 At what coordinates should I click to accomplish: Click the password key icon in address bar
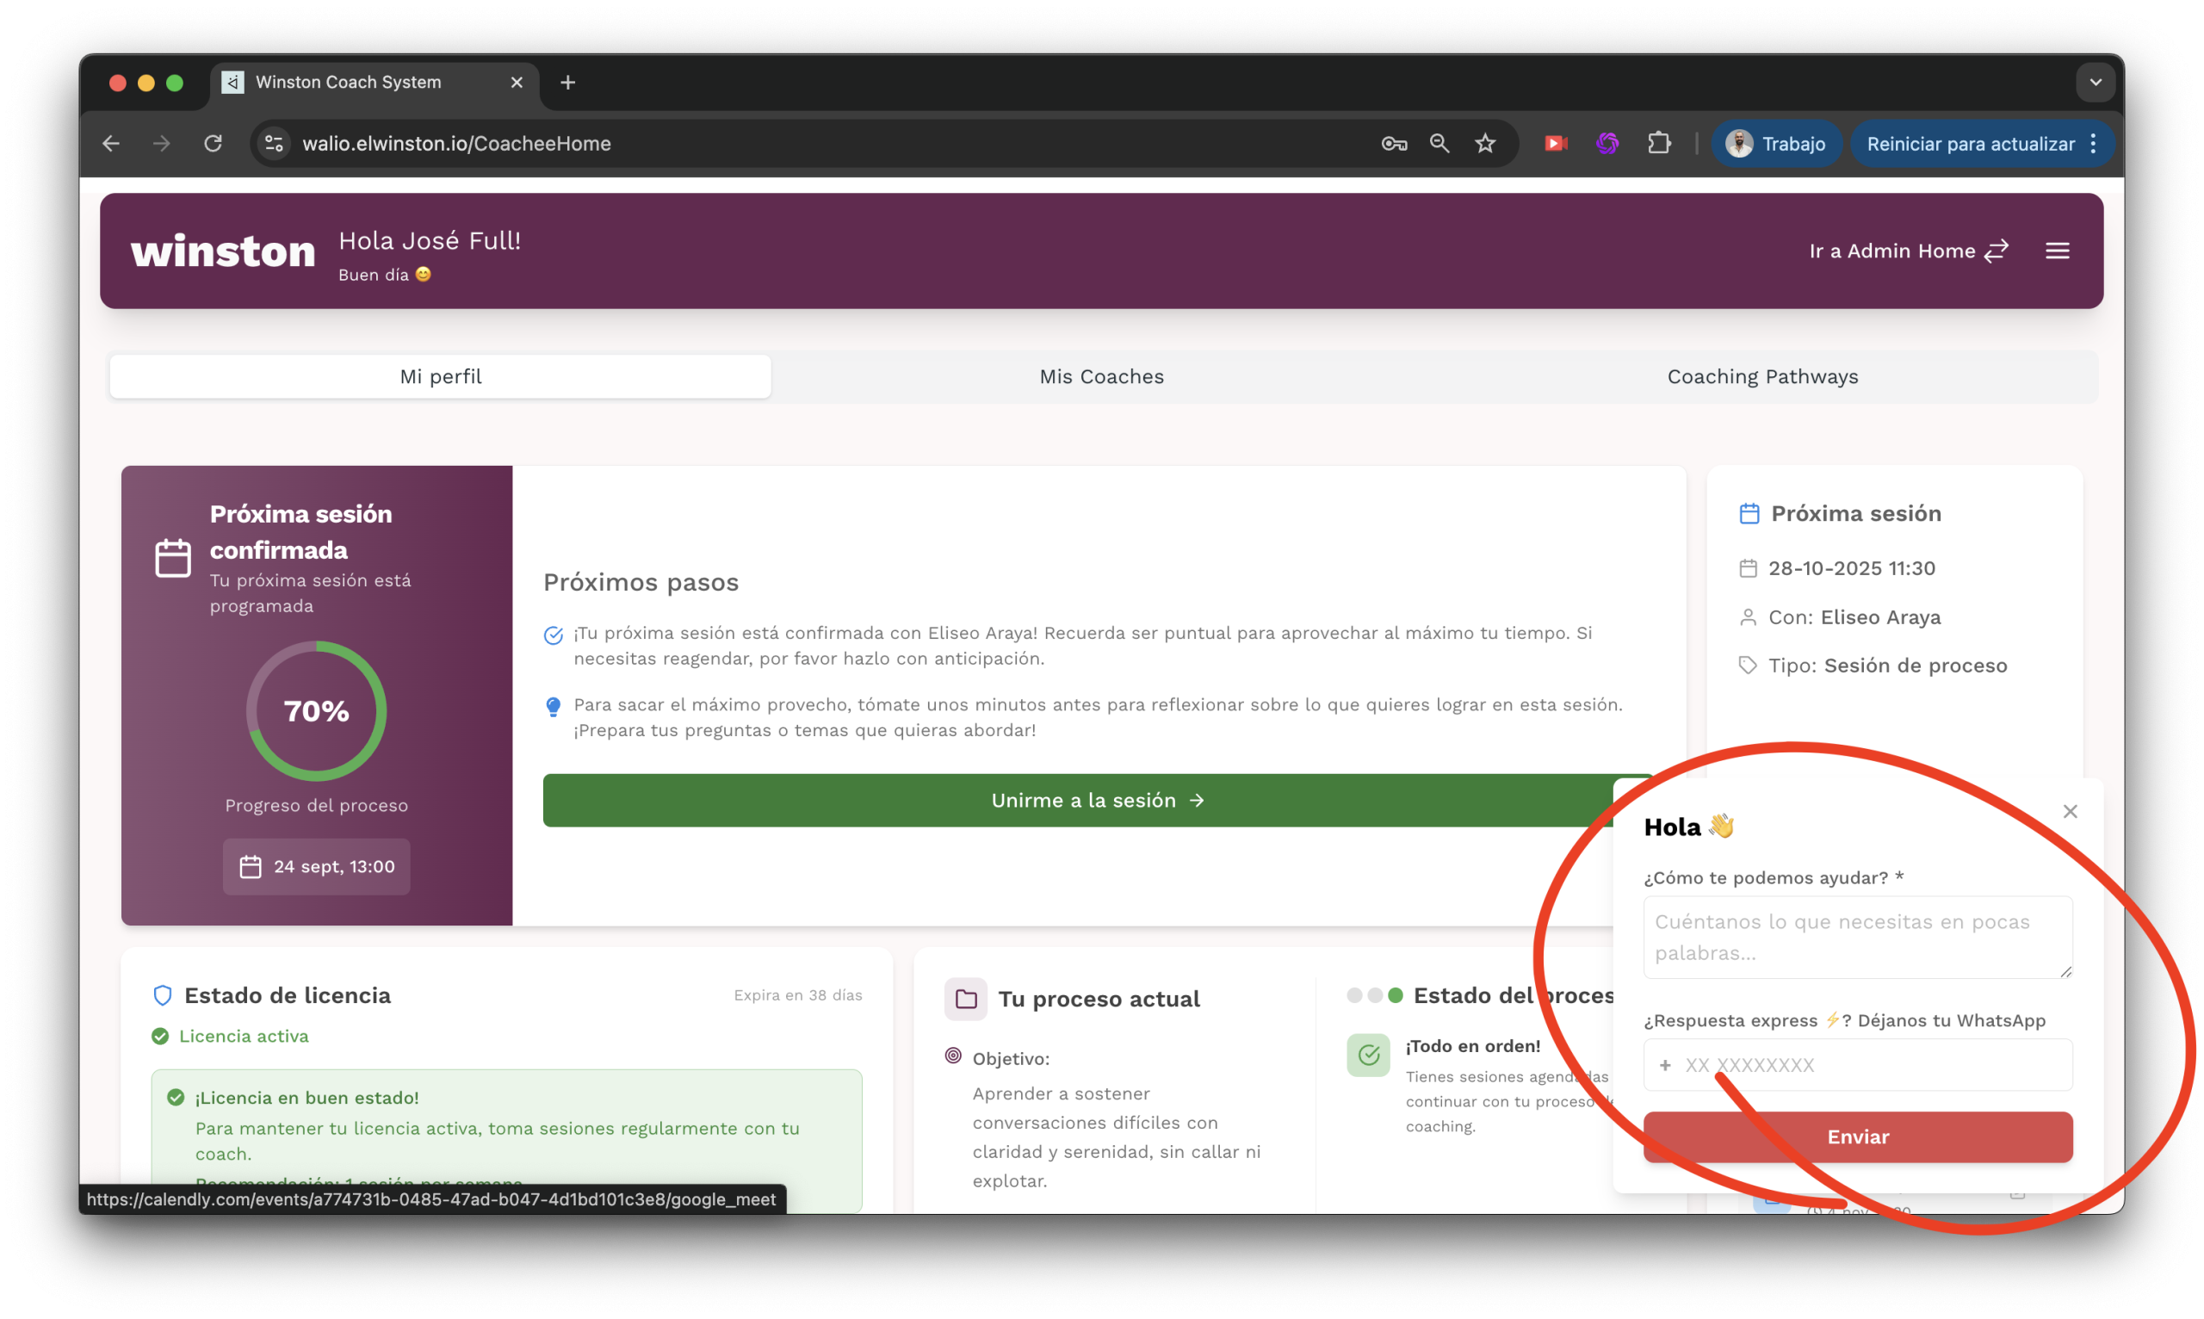pos(1394,143)
